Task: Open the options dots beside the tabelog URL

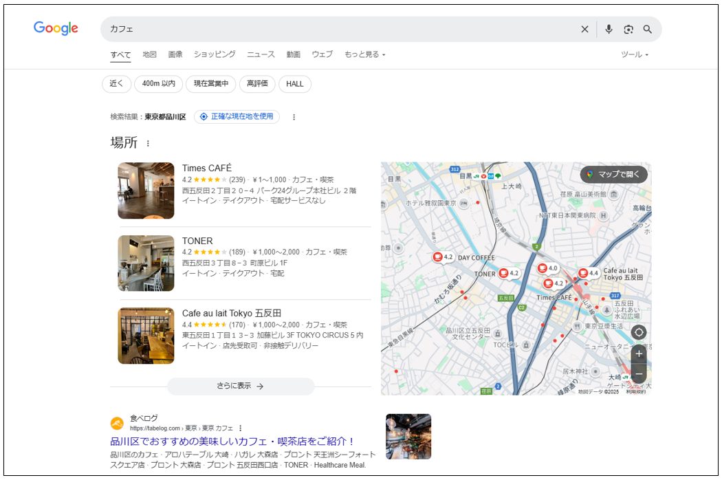Action: pos(241,428)
